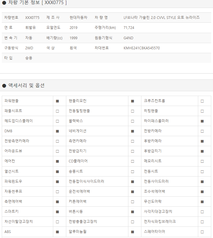This screenshot has width=213, height=238.
Task: Click the XXX0775 value beside 차량번호
Action: click(x=32, y=18)
